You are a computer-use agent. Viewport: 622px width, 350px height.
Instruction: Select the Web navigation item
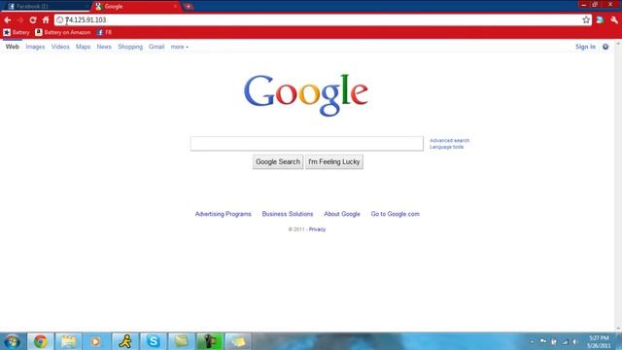[x=13, y=47]
